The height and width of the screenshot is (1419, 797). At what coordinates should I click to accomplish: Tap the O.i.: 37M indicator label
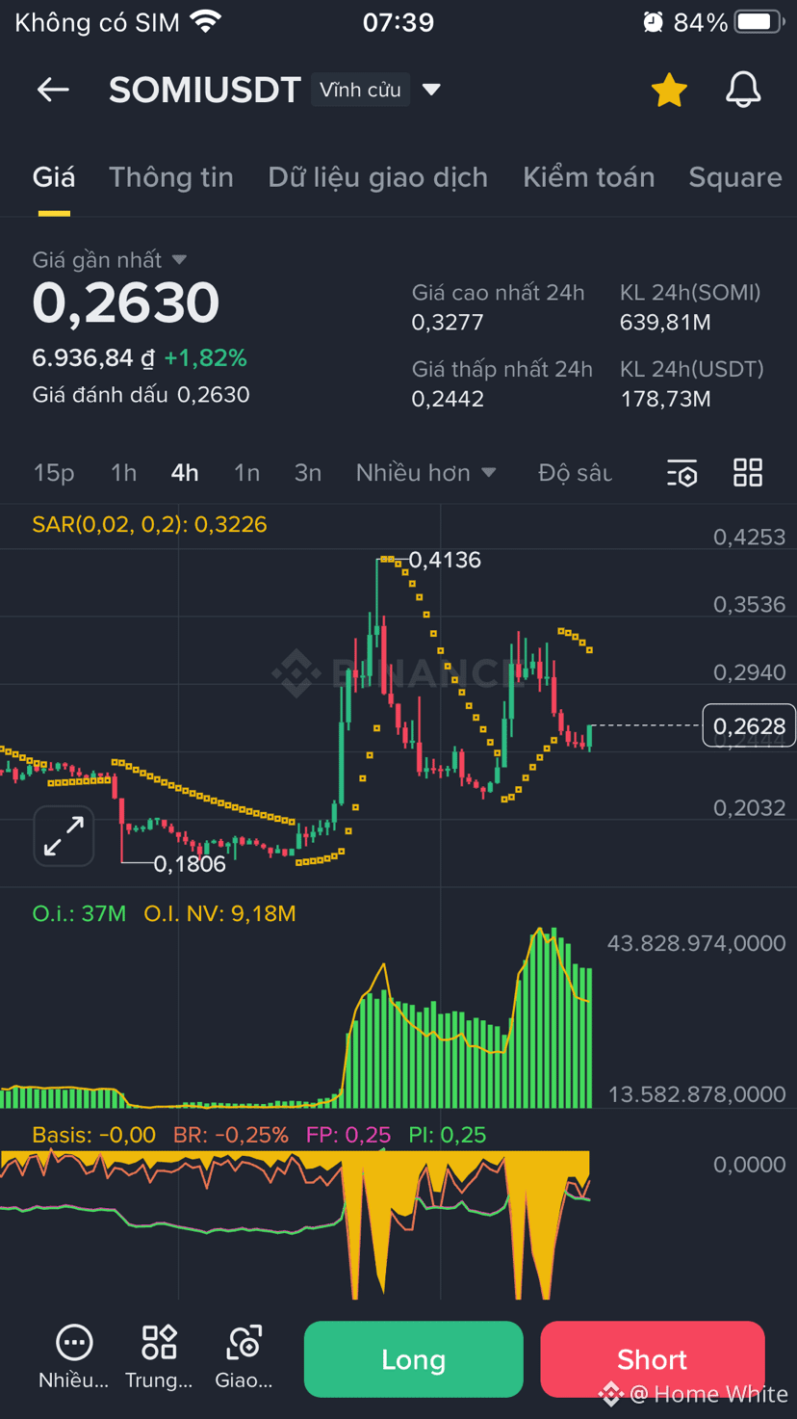point(79,913)
